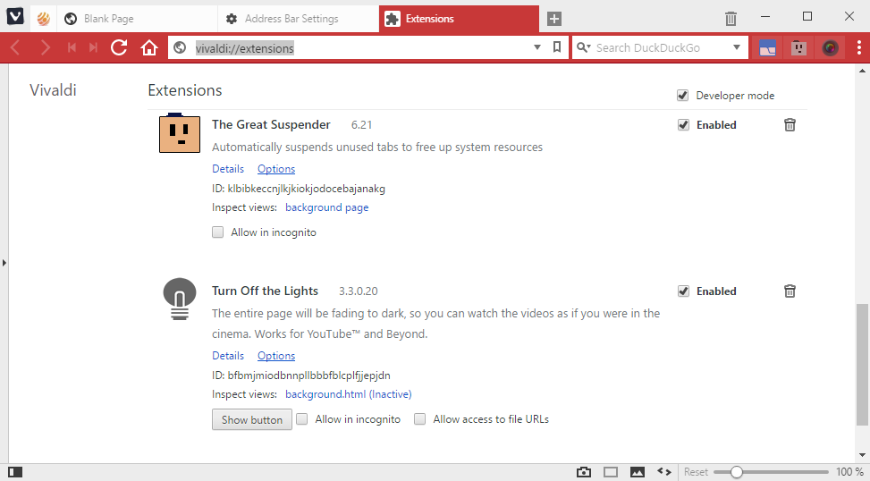Open Options for Turn Off the Lights
This screenshot has height=481, width=870.
[276, 356]
